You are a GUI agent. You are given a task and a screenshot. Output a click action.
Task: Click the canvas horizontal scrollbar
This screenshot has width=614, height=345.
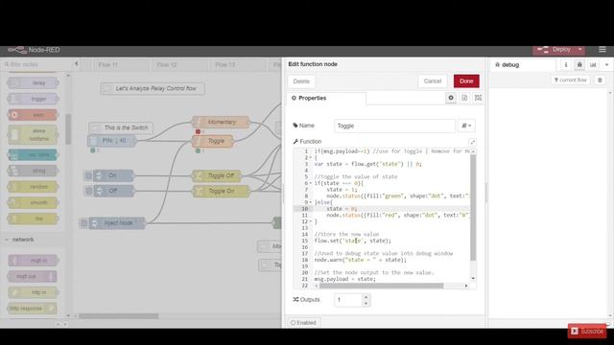coord(119,315)
